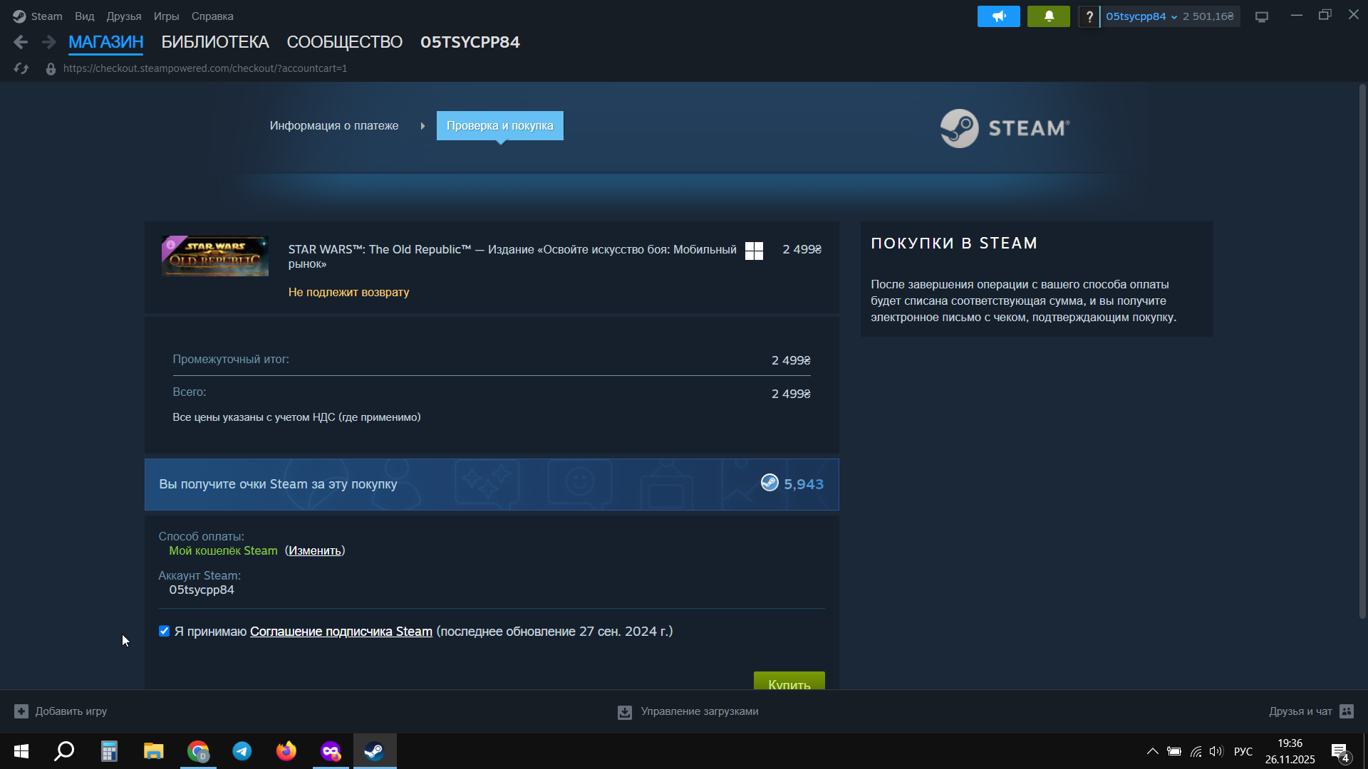Uncheck the Steam Subscriber Agreement checkbox

click(165, 632)
